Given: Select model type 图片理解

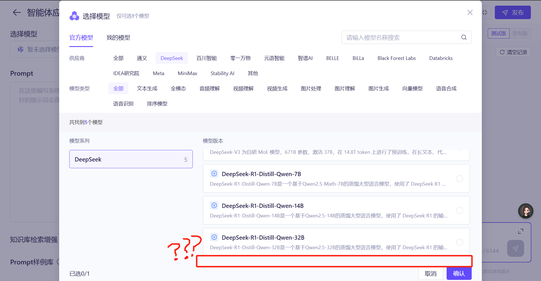Looking at the screenshot, I should 345,89.
